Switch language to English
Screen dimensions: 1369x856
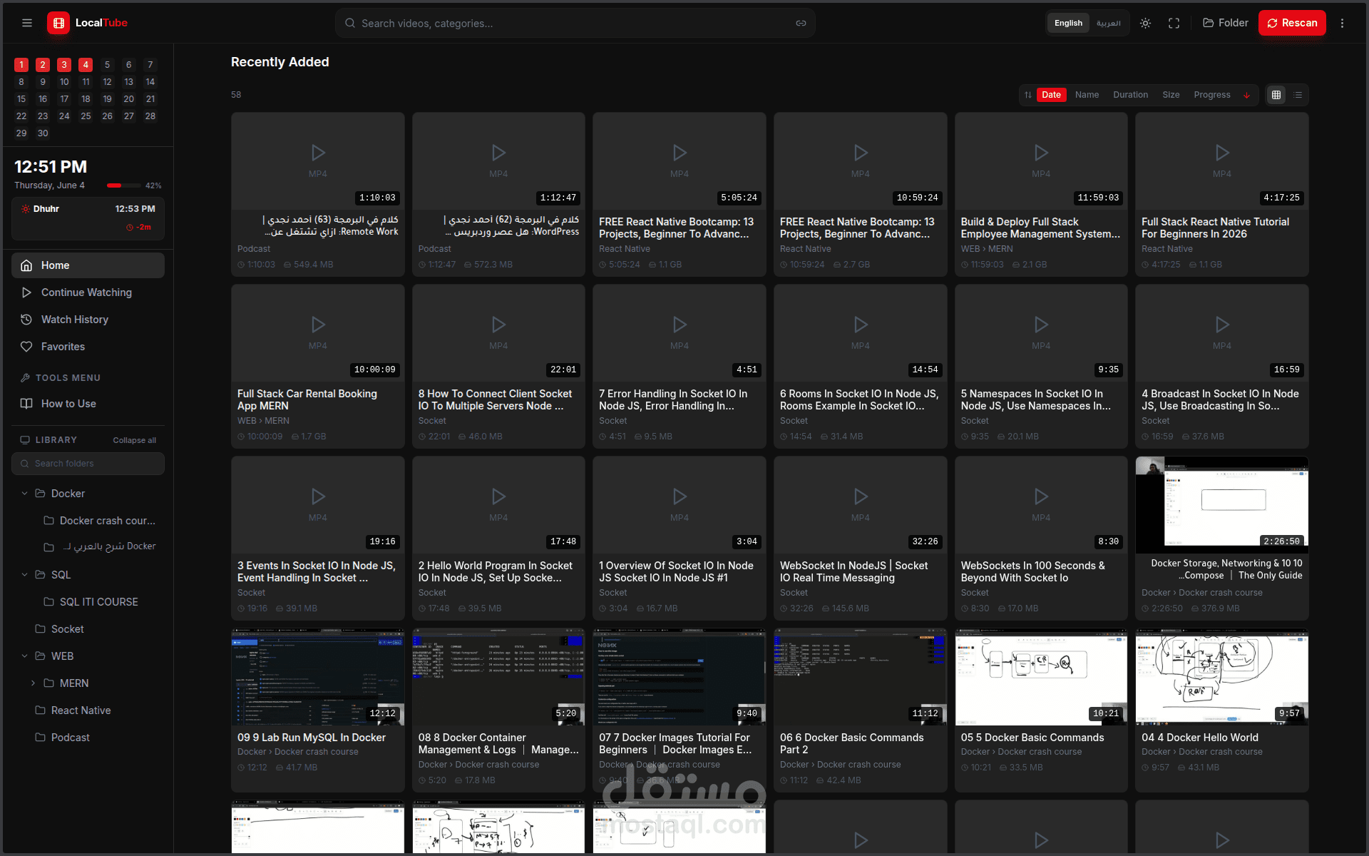click(1068, 24)
